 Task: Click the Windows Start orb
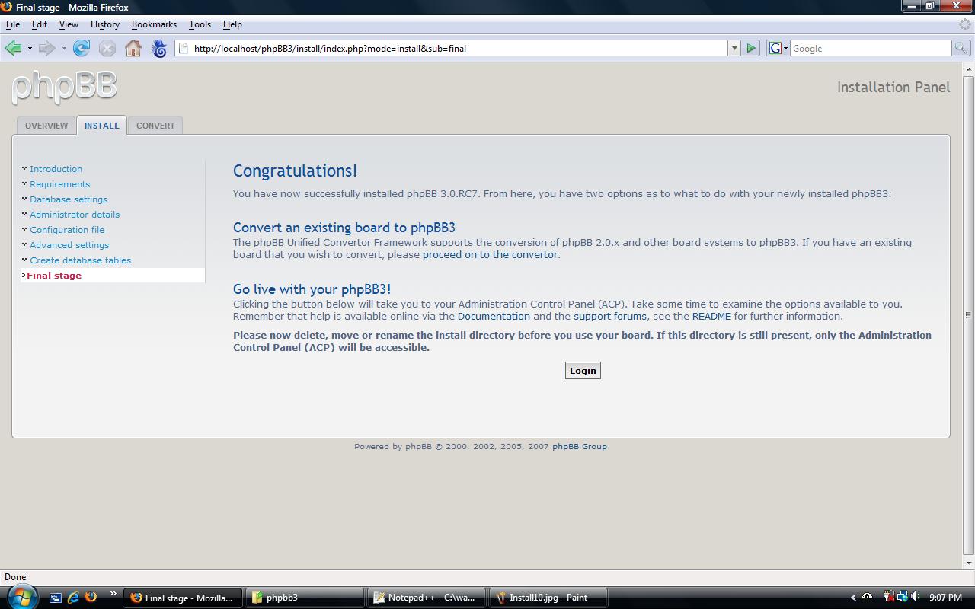coord(21,595)
